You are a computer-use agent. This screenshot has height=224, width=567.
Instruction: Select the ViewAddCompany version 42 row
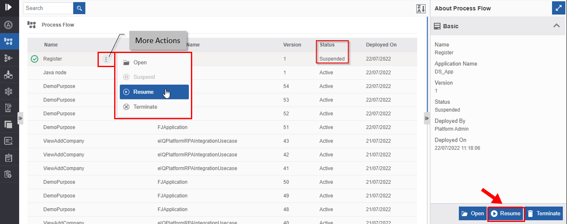click(x=222, y=155)
